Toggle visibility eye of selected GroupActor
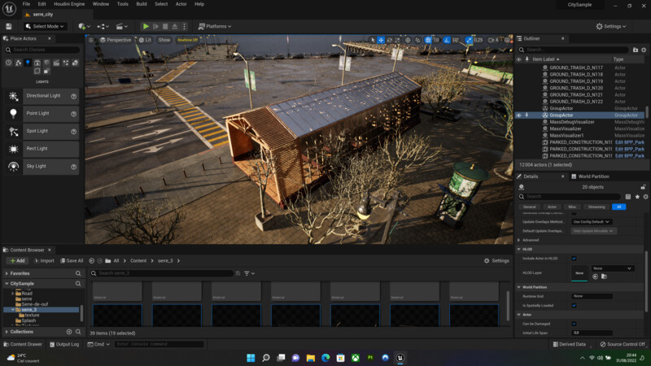This screenshot has height=366, width=651. click(x=519, y=115)
